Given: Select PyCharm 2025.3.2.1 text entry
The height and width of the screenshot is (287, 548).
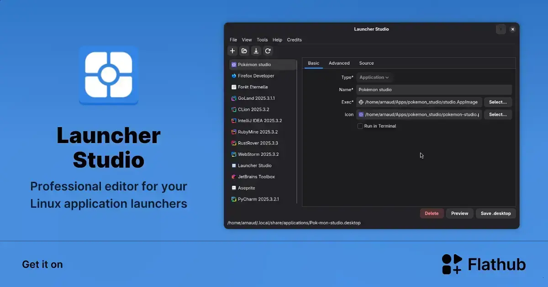Looking at the screenshot, I should point(258,200).
